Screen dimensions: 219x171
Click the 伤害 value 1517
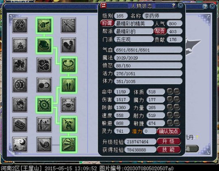pos(122,100)
